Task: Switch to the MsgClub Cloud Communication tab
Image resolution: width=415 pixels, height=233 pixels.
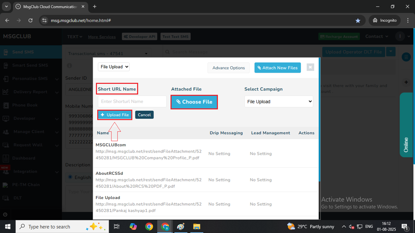Action: [50, 6]
